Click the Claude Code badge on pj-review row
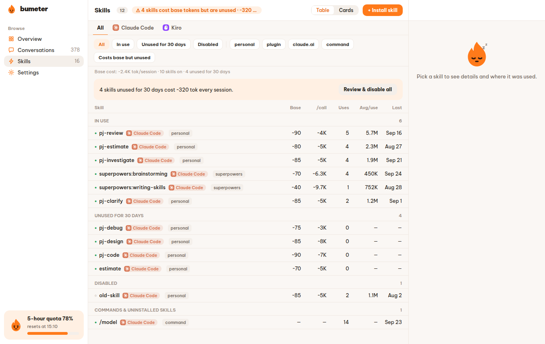Screen dimensions: 545x344 pyautogui.click(x=145, y=133)
